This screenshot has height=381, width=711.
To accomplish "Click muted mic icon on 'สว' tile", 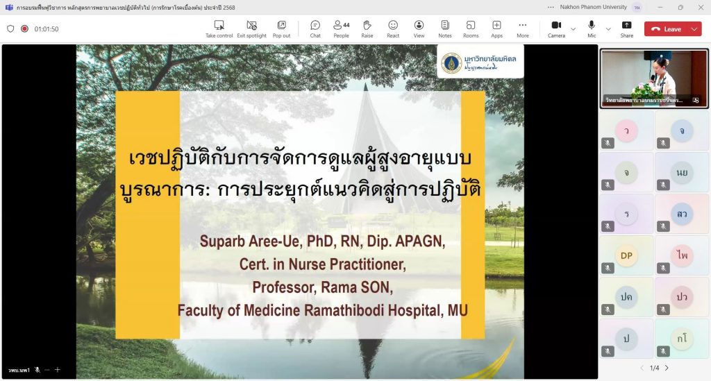I will point(663,226).
